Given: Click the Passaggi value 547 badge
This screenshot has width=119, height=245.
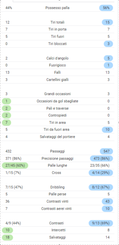Looking at the screenshot, I should tap(107, 151).
